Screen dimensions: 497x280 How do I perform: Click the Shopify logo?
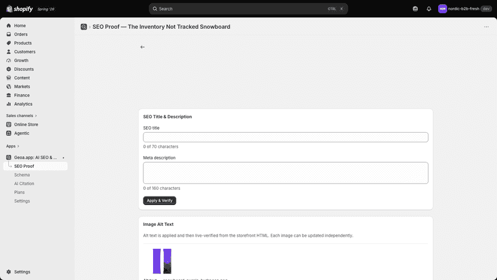point(20,9)
